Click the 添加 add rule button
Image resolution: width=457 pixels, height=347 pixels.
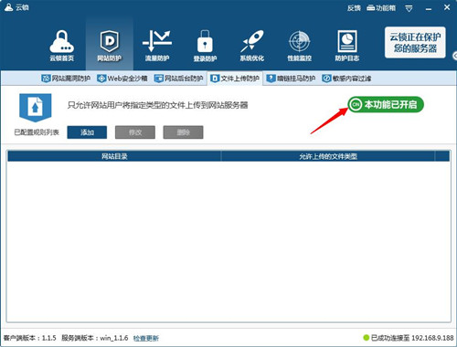(87, 132)
